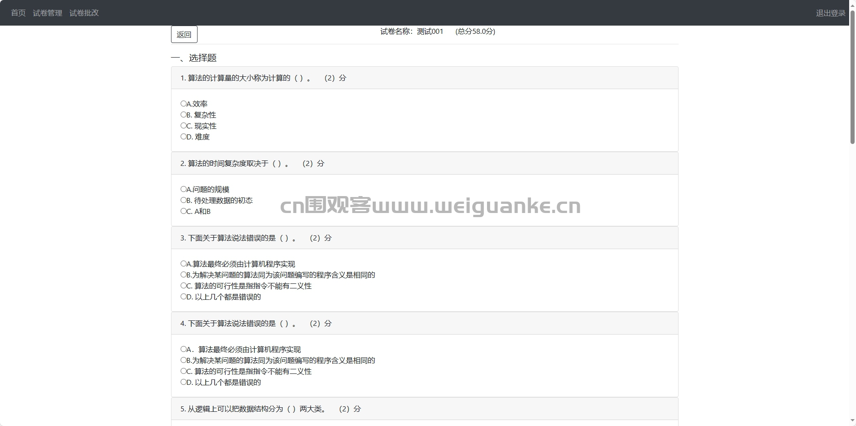Mark option C 算法的可行性 in question 4
This screenshot has width=856, height=426.
183,371
